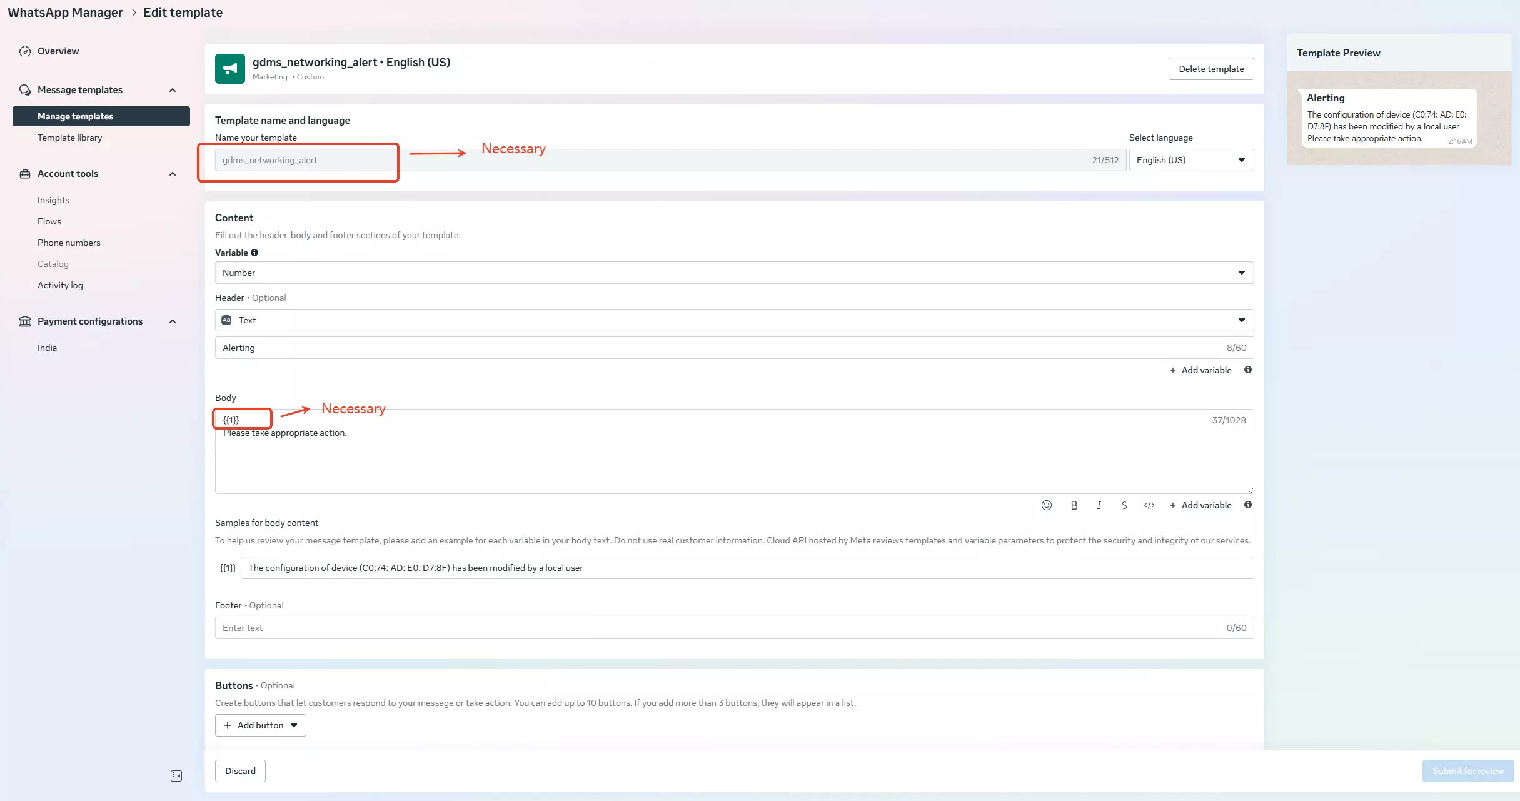Viewport: 1520px width, 801px height.
Task: Open Insights page
Action: (x=53, y=200)
